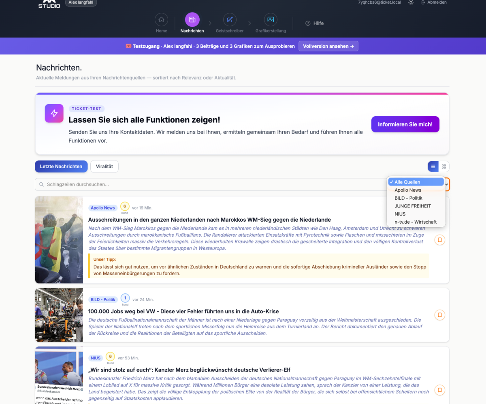Select BILD - Politik source option
486x404 pixels.
coord(416,198)
